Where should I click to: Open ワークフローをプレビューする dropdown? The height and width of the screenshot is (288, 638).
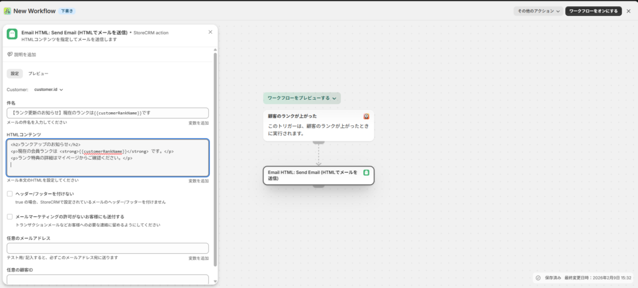tap(302, 98)
